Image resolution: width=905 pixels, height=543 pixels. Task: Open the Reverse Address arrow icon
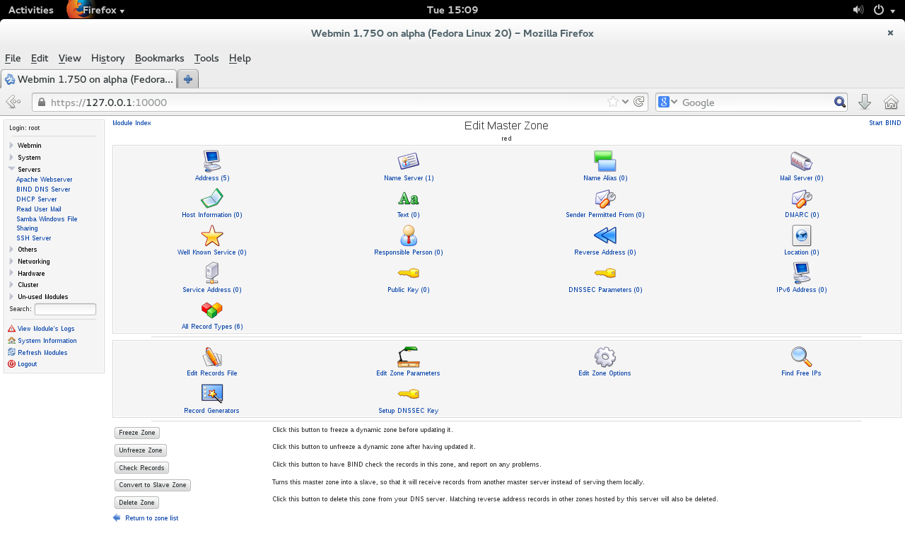(605, 235)
